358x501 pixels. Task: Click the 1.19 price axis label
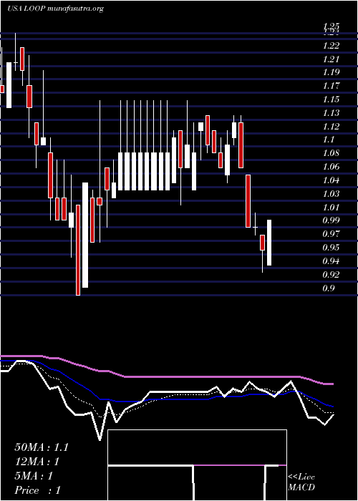(x=331, y=72)
